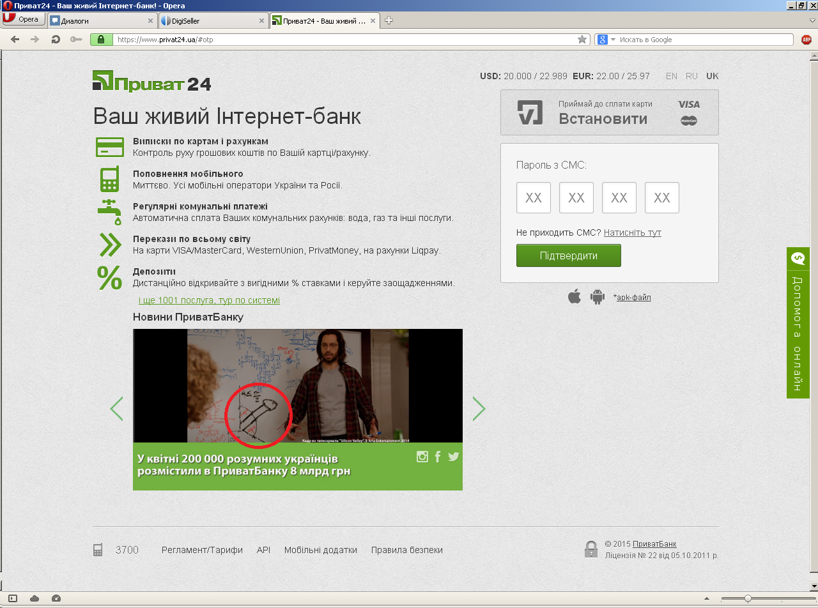Click the address bar URL field
This screenshot has height=608, width=818.
click(345, 40)
